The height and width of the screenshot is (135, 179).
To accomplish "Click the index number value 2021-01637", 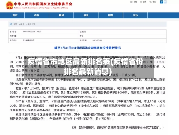I will click(x=32, y=32).
